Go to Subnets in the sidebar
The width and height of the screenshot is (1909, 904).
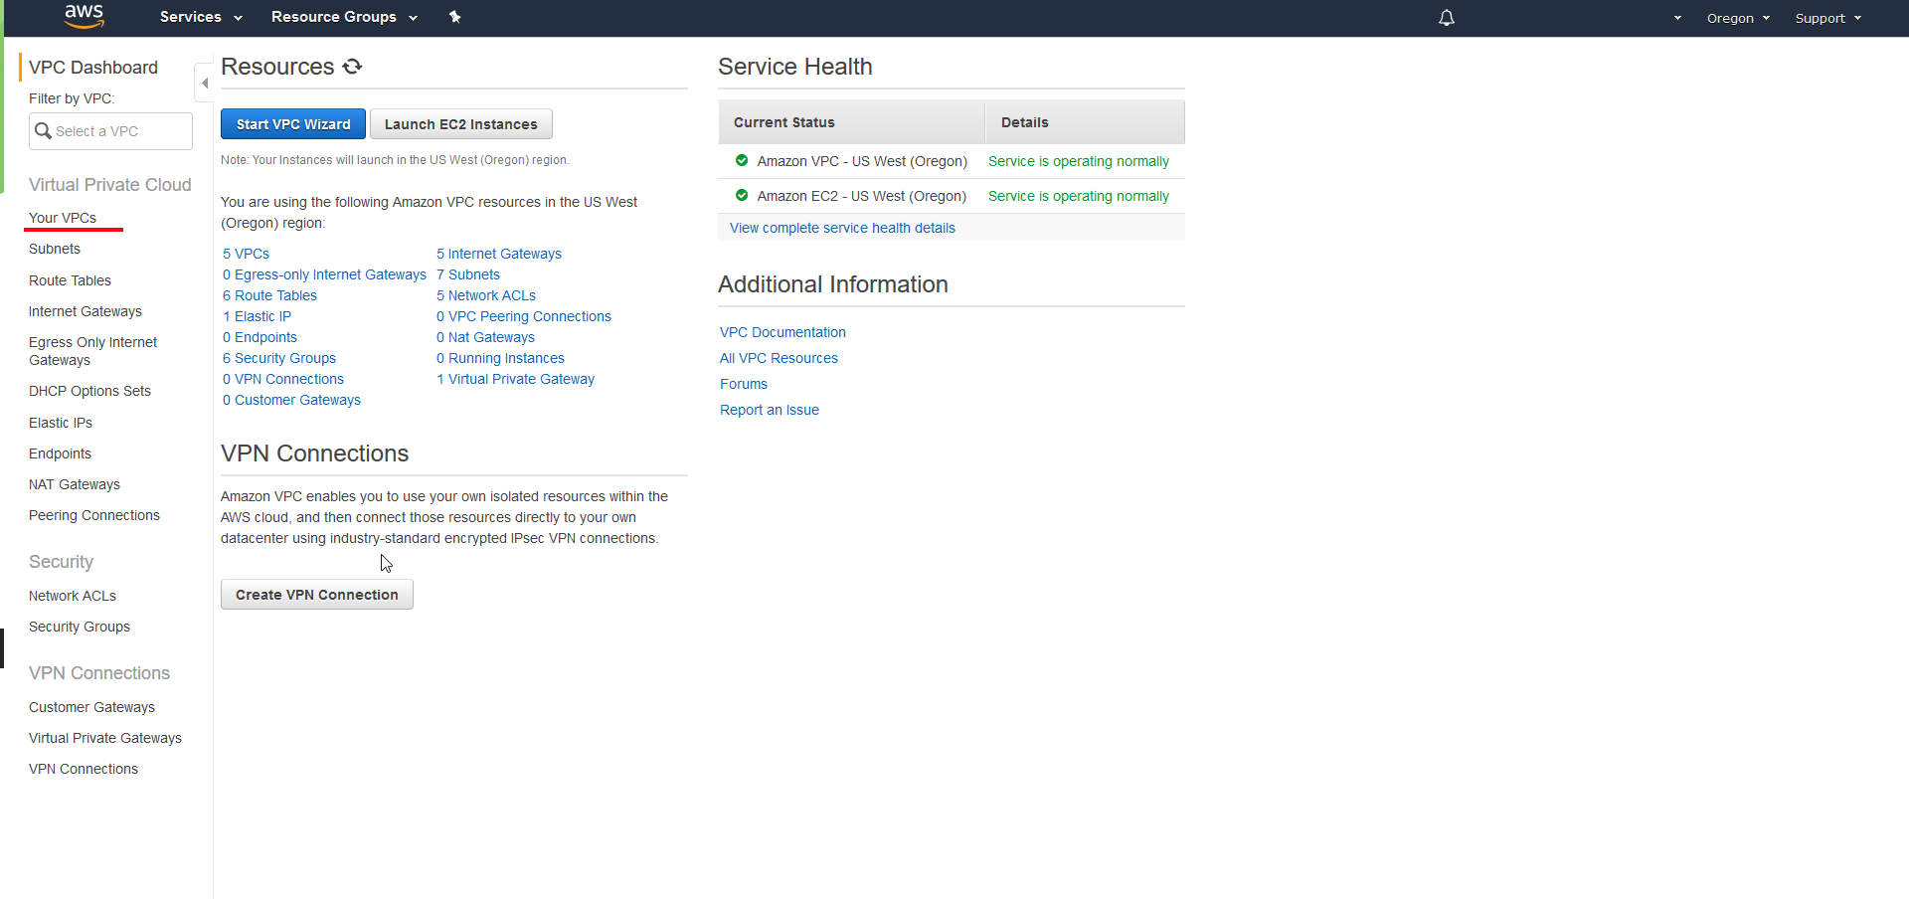[x=55, y=249]
